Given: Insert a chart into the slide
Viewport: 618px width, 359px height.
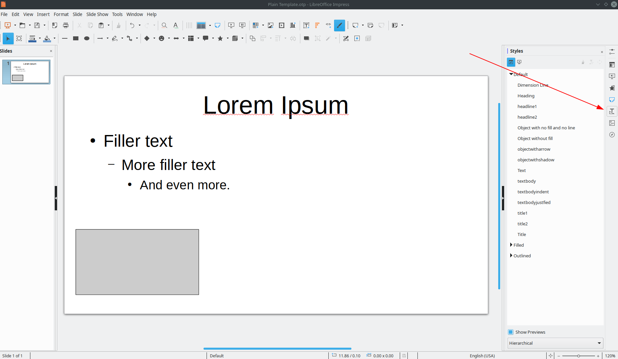Looking at the screenshot, I should pos(293,25).
